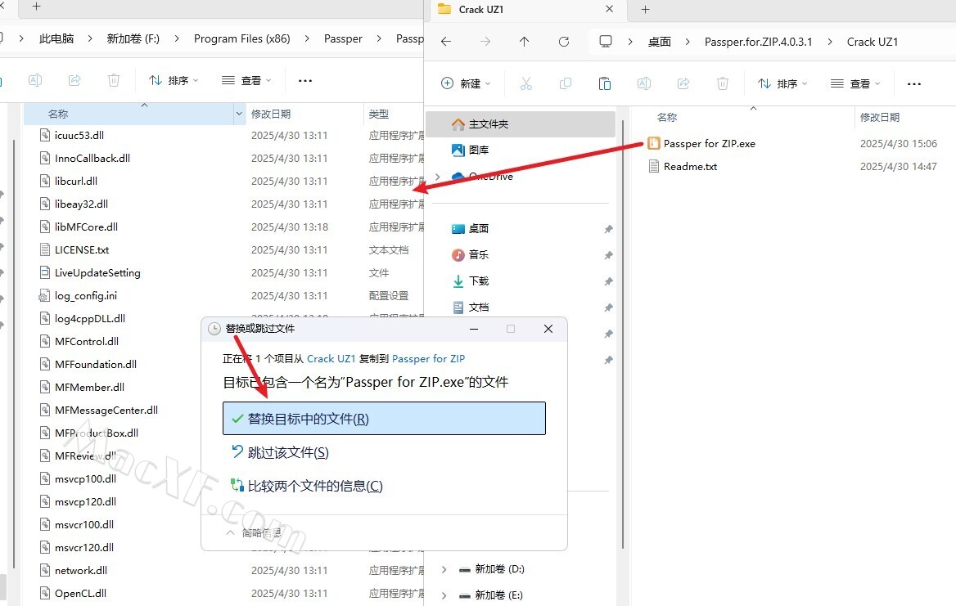Image resolution: width=956 pixels, height=606 pixels.
Task: Open the 查看 view dropdown in left window
Action: click(x=246, y=80)
